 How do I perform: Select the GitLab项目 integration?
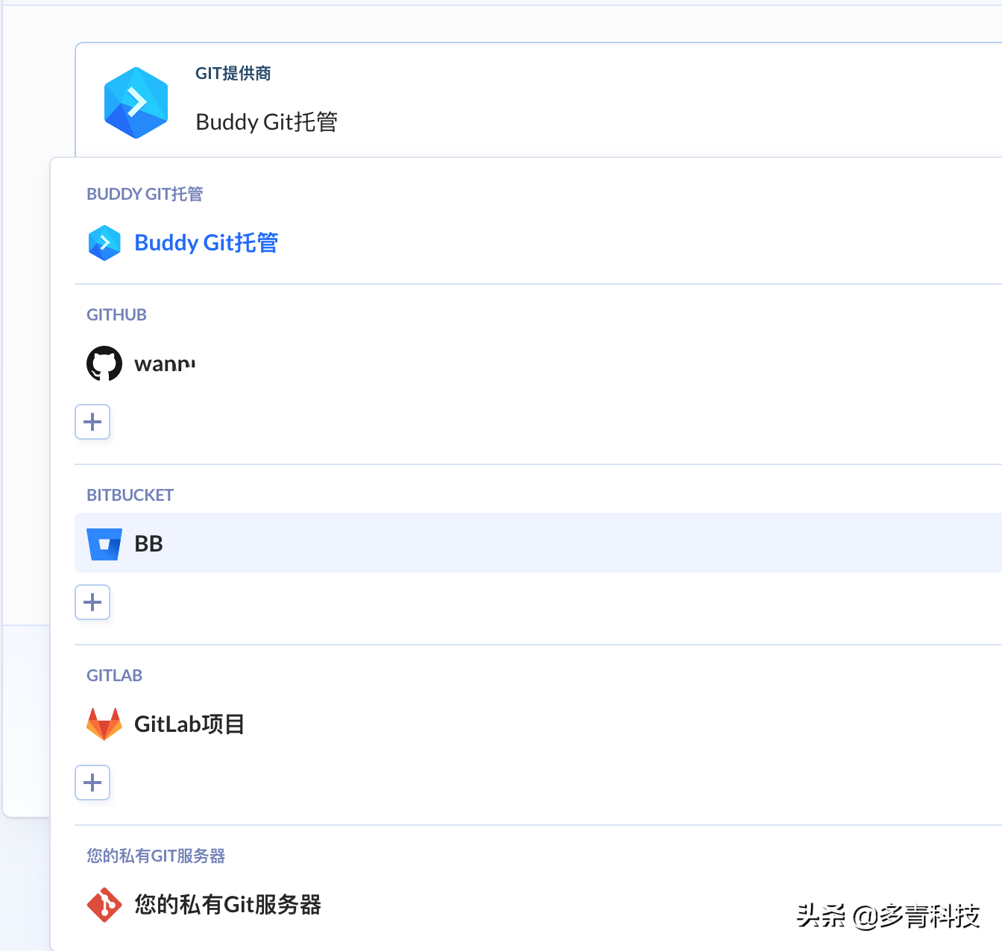click(189, 724)
